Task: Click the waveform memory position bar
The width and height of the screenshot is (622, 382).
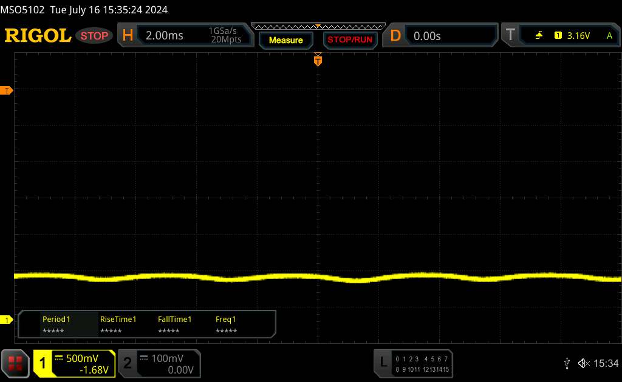Action: 318,26
